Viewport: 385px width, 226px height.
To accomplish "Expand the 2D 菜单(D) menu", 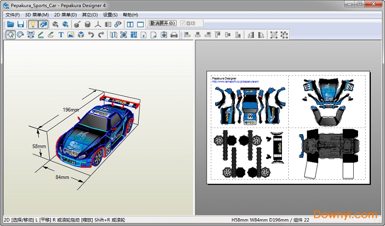I will [x=65, y=15].
